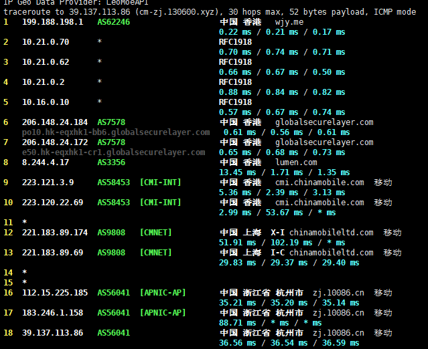The height and width of the screenshot is (349, 428).
Task: Select IP 206.148.24.184 on hop 6
Action: 55,122
